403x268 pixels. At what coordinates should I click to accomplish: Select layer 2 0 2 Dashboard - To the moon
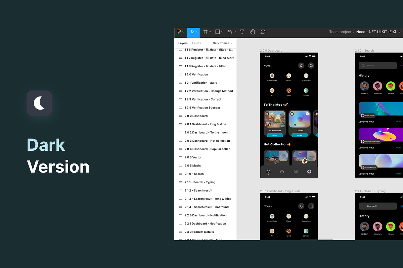206,133
